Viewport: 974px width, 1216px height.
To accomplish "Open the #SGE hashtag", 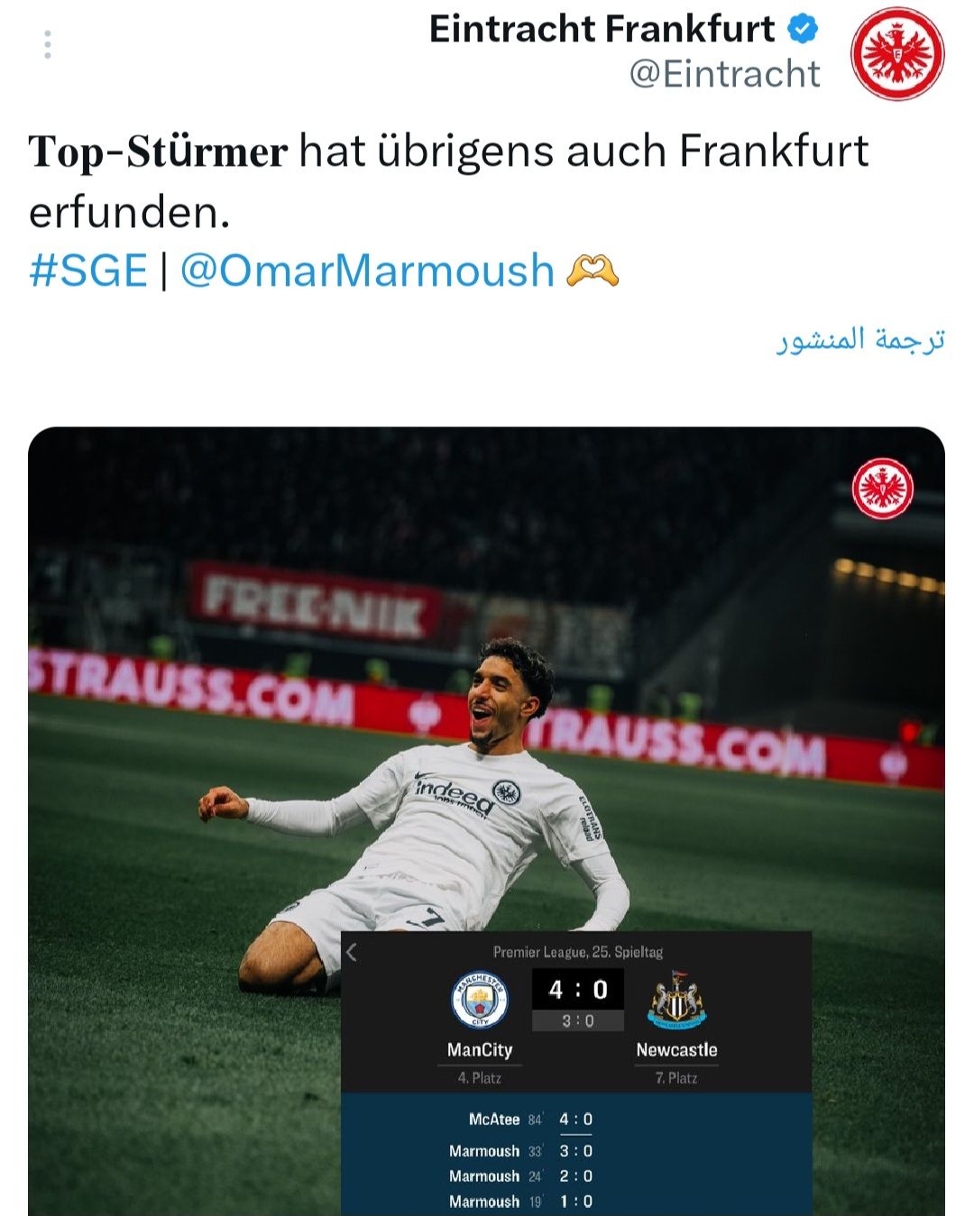I will (88, 270).
